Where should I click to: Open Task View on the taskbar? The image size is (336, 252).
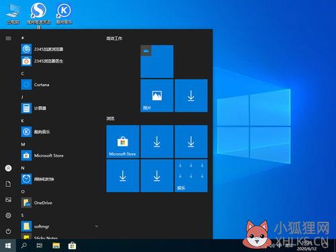[40, 246]
